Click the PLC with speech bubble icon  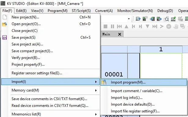point(145,19)
